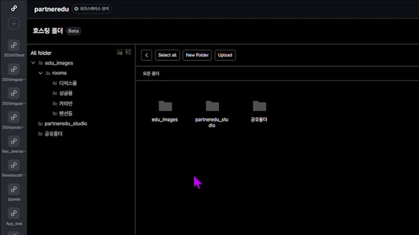Open the flex_deerss~ workspace
This screenshot has width=419, height=235.
pyautogui.click(x=14, y=141)
